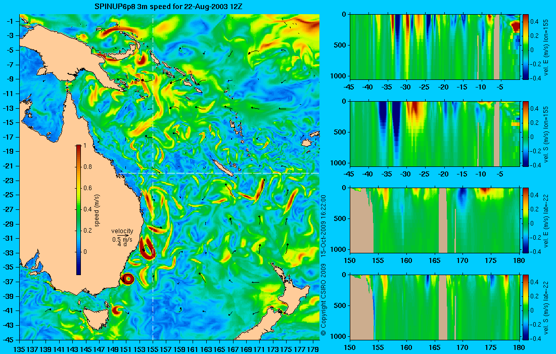Open the vel. S lat=-22 section panel
Image resolution: width=556 pixels, height=354 pixels.
pos(435,307)
